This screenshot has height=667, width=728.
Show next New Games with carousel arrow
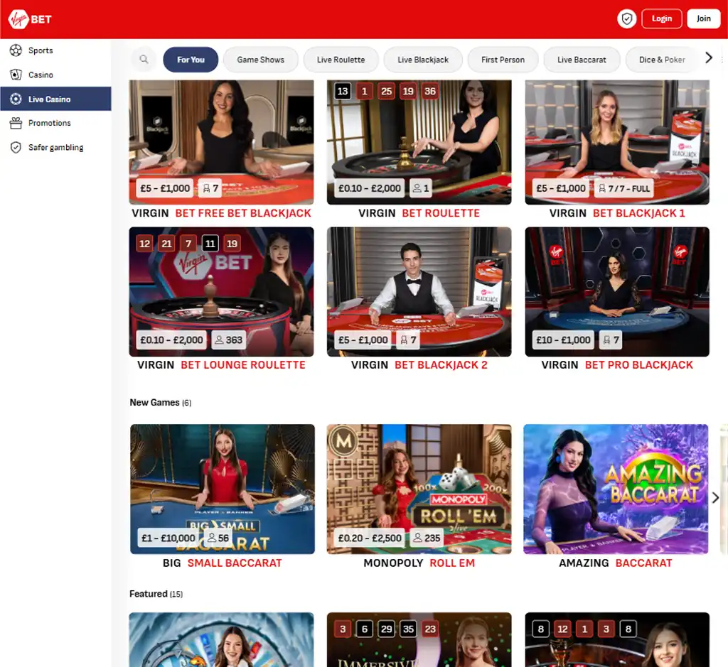pos(715,497)
